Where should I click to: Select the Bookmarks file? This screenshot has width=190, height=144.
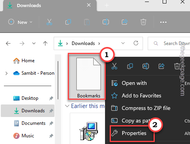click(87, 76)
